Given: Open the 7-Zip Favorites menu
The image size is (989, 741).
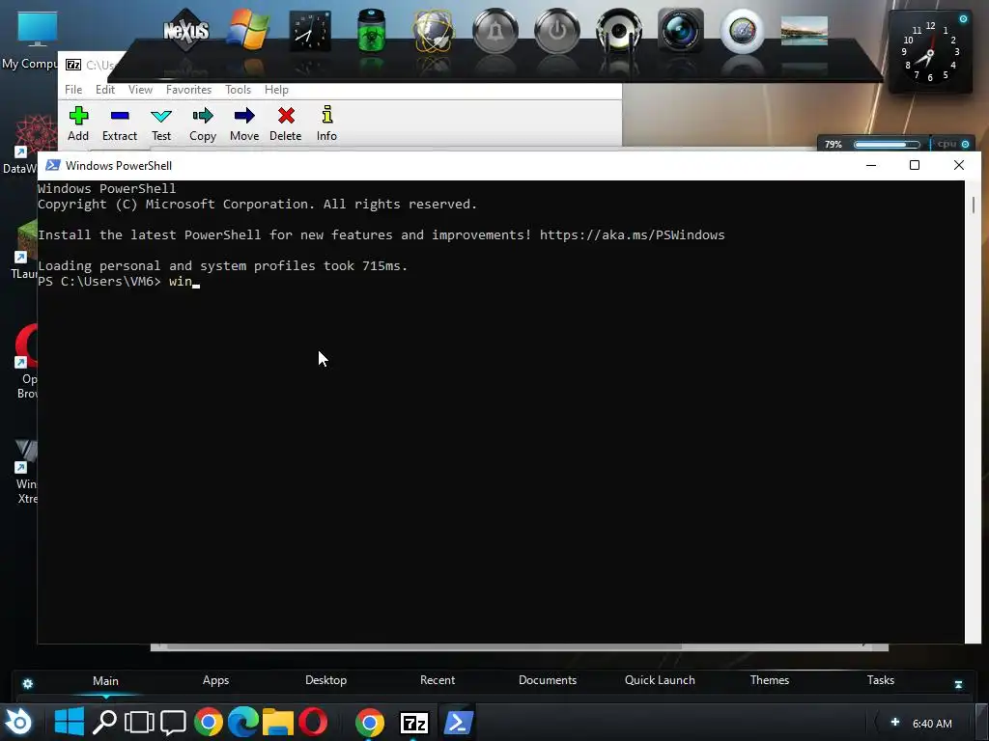Looking at the screenshot, I should coord(188,90).
